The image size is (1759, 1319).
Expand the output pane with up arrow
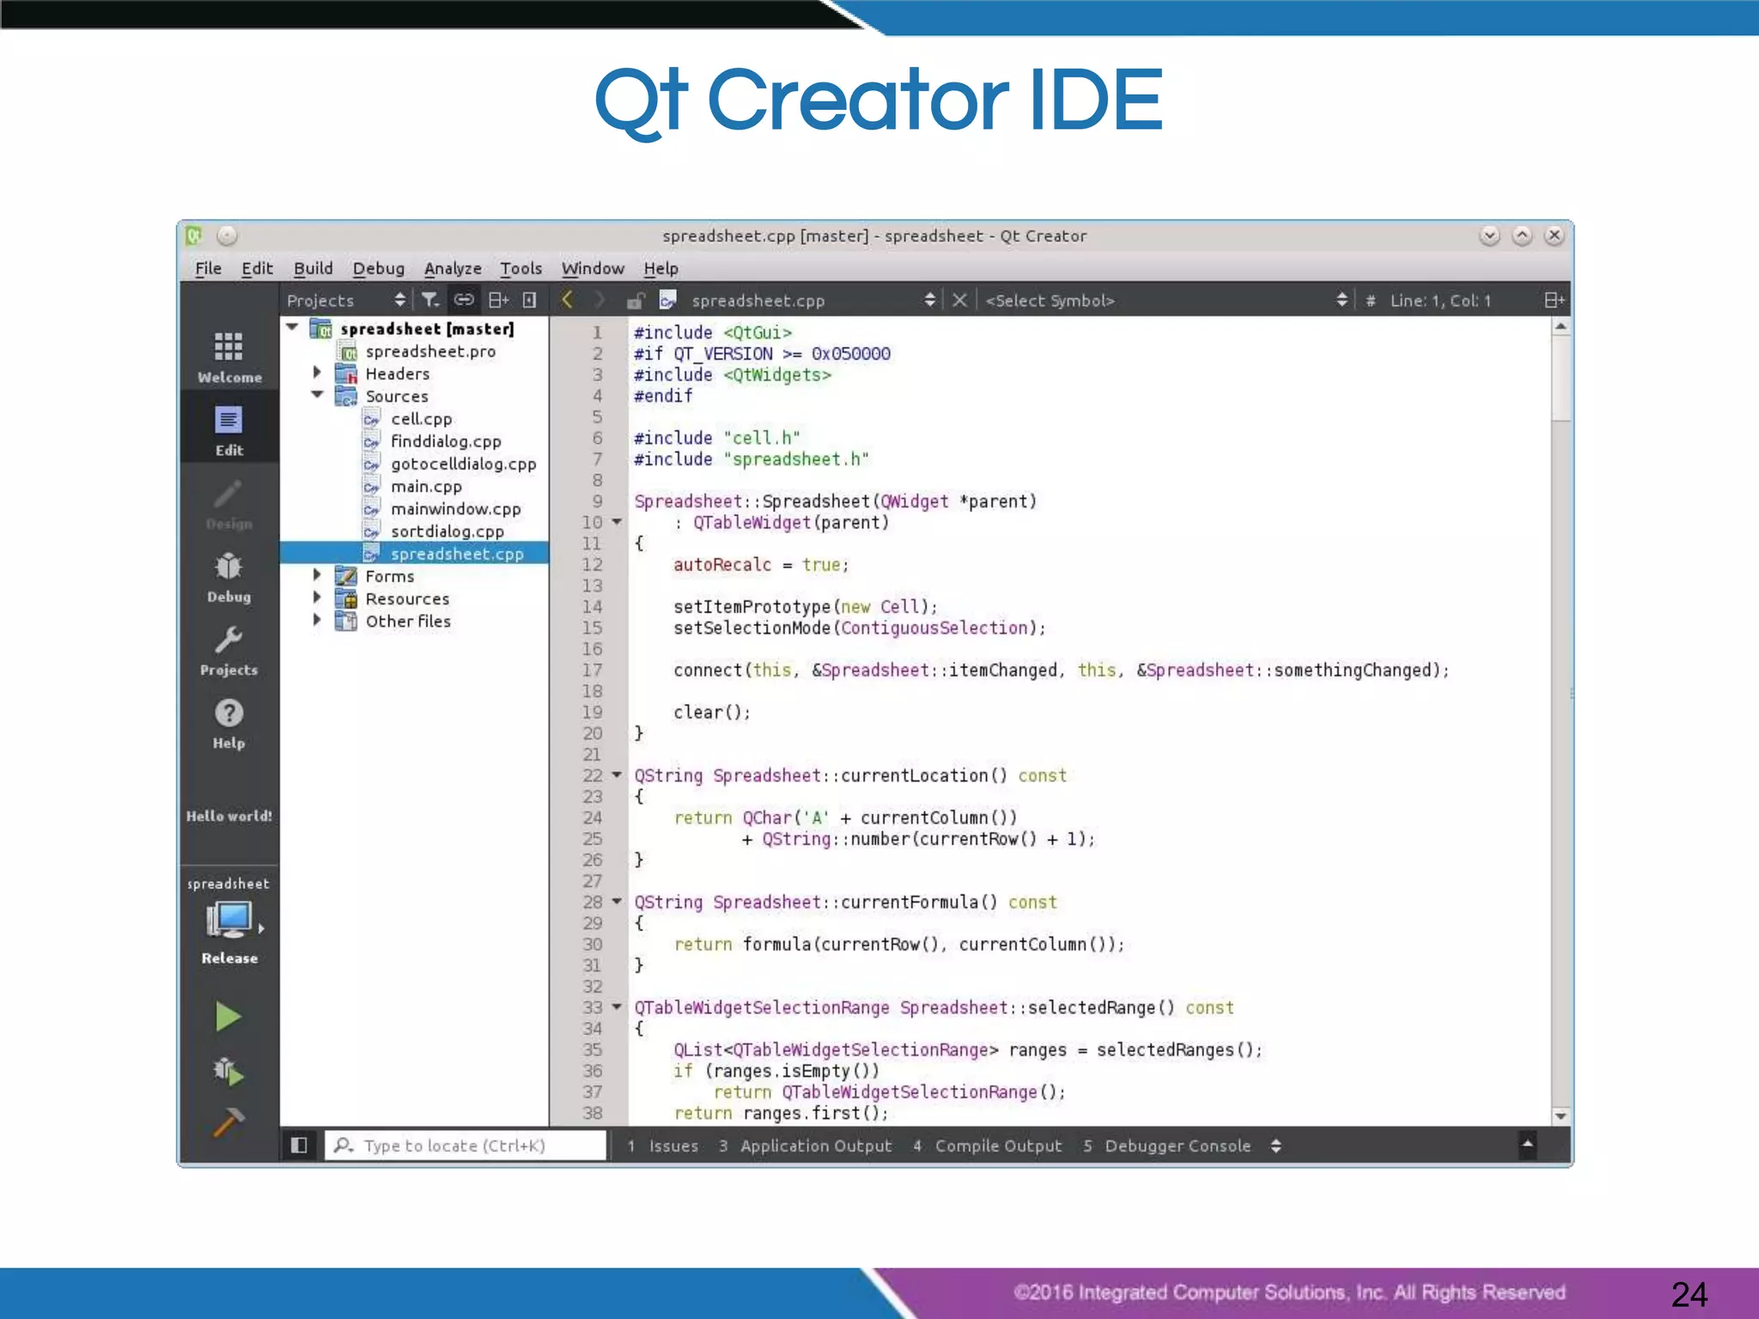click(x=1527, y=1145)
